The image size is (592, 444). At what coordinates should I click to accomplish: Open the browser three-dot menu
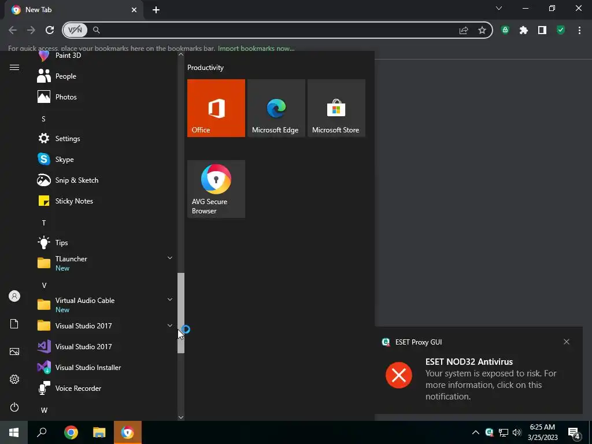[579, 30]
